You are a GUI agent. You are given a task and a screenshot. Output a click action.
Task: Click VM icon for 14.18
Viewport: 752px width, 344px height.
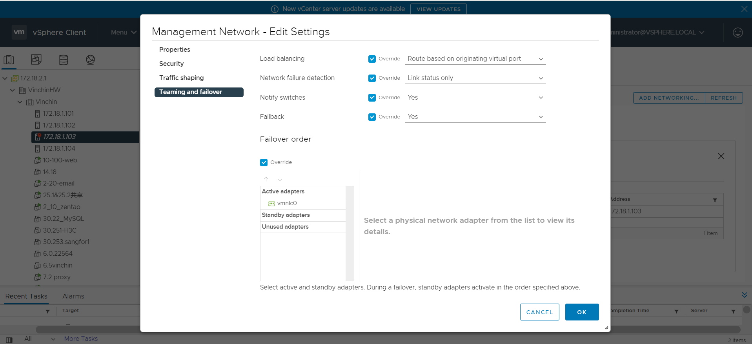[38, 172]
